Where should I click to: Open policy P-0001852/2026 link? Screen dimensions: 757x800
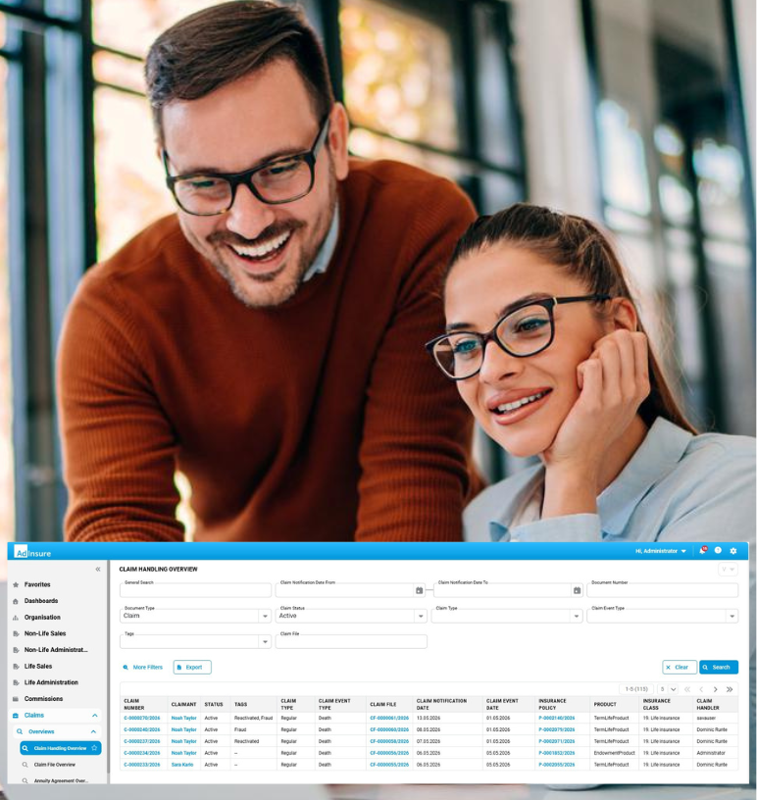557,753
